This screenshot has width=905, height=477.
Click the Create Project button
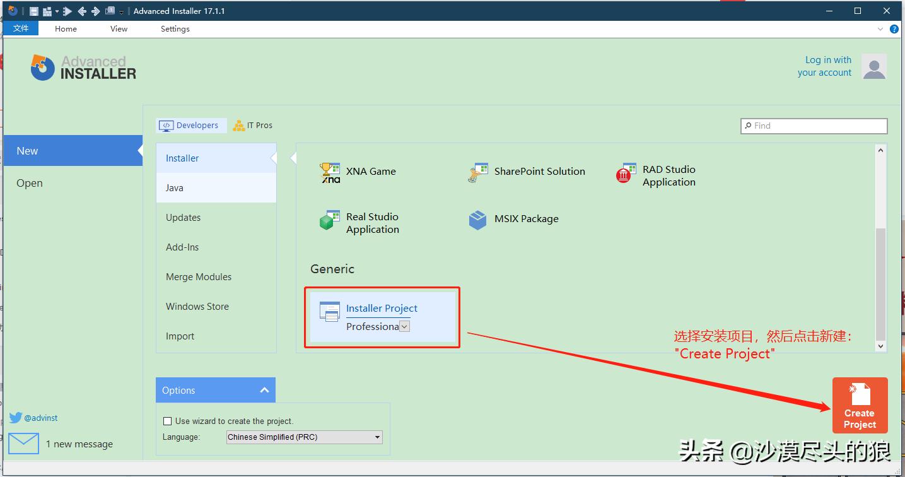tap(860, 405)
